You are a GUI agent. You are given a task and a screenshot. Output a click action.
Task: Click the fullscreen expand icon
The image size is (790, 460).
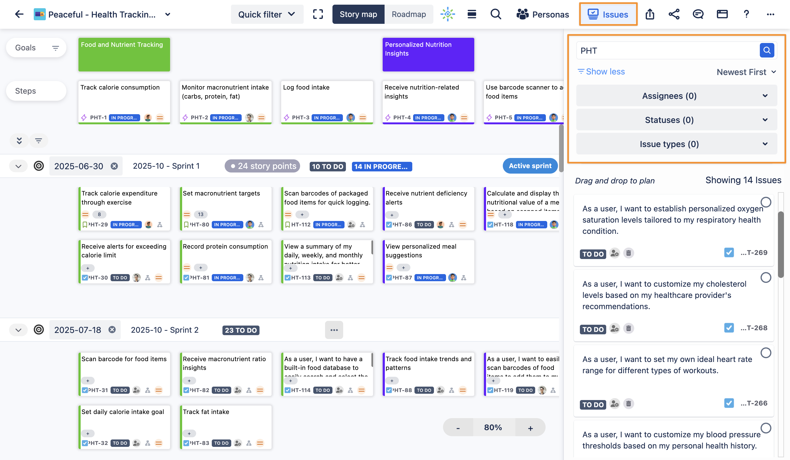click(318, 15)
